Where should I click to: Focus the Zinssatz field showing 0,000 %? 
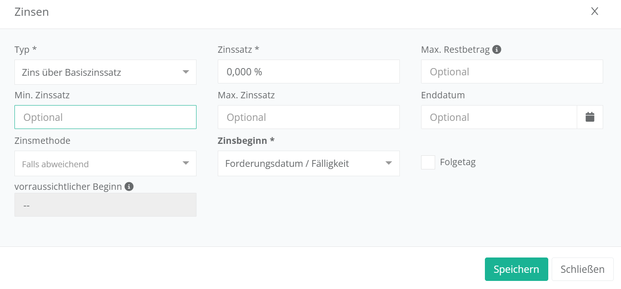(x=309, y=72)
